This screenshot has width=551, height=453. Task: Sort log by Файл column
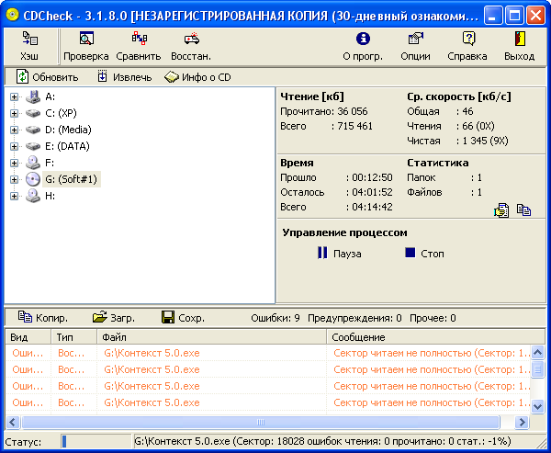pyautogui.click(x=212, y=337)
